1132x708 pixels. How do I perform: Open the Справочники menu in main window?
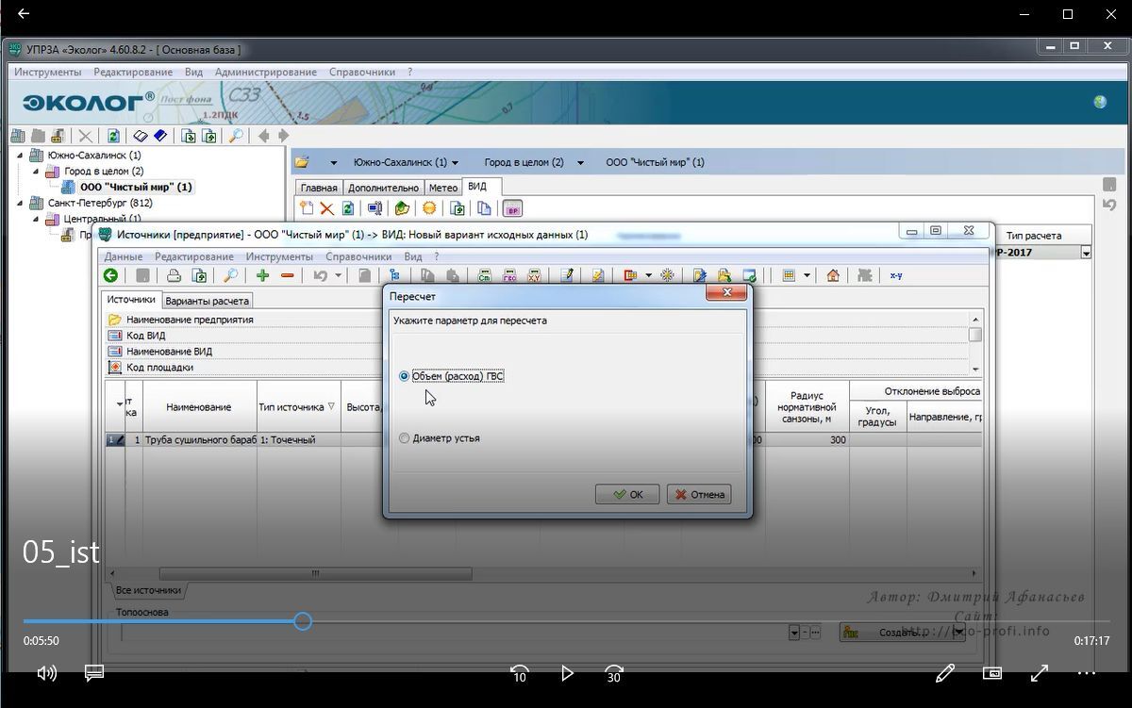(361, 72)
